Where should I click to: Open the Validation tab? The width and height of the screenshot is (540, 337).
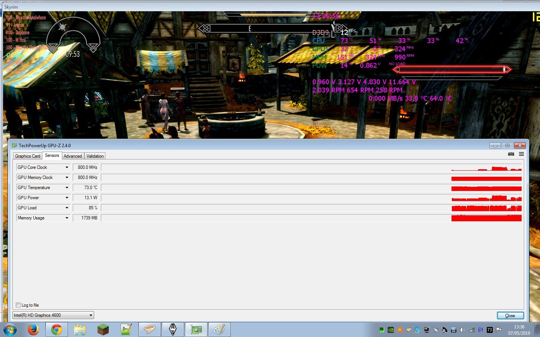click(x=95, y=156)
